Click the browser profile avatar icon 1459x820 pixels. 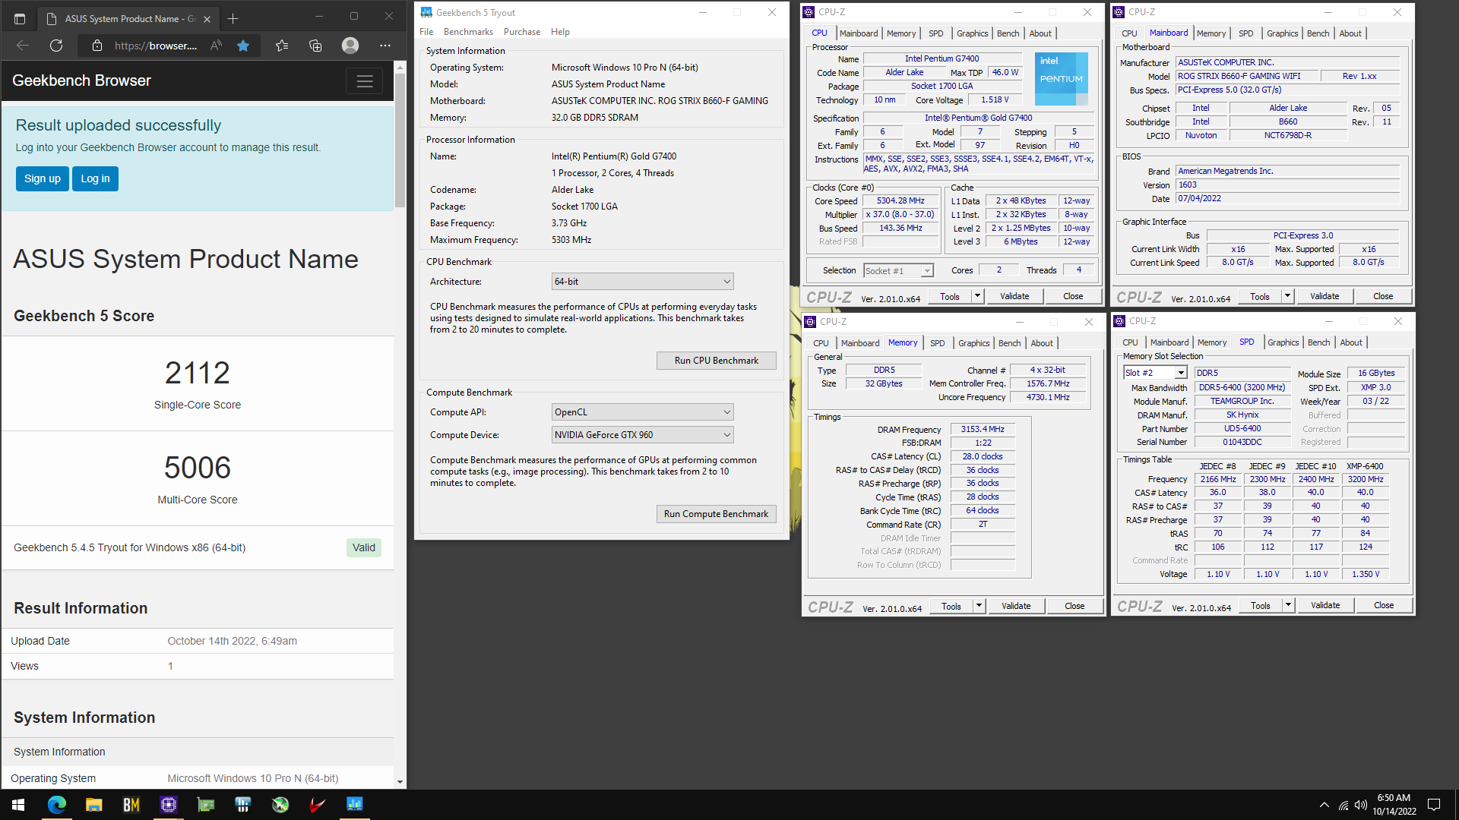point(350,46)
